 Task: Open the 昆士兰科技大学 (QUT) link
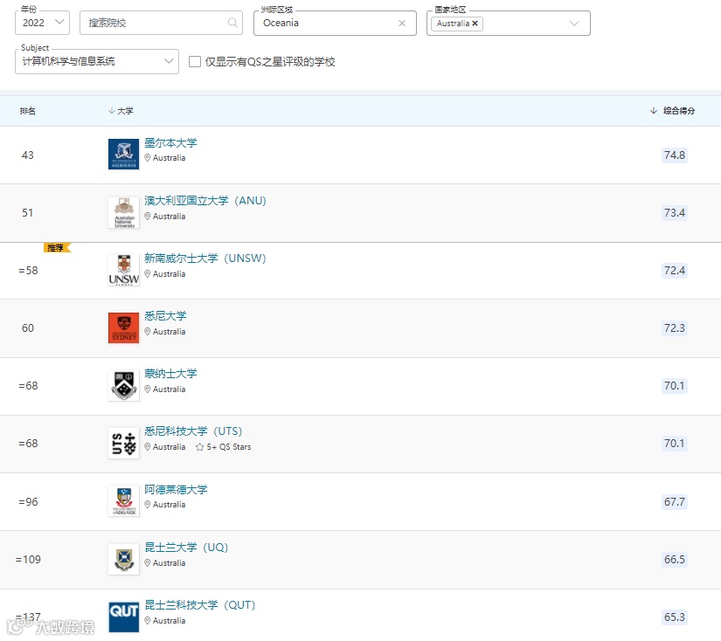click(199, 604)
